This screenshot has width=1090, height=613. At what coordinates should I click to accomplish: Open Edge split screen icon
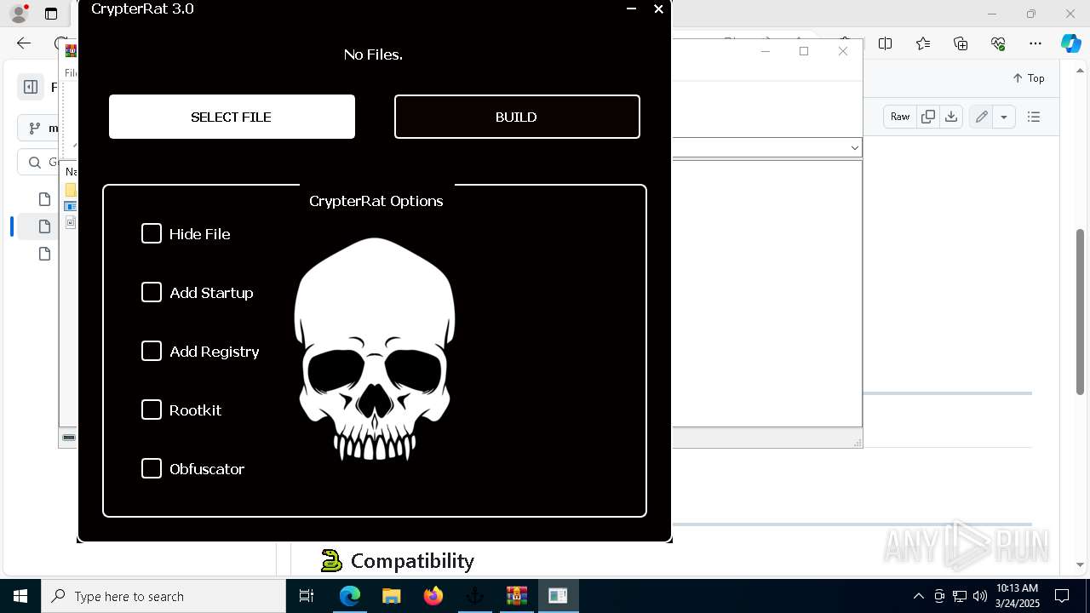[886, 43]
